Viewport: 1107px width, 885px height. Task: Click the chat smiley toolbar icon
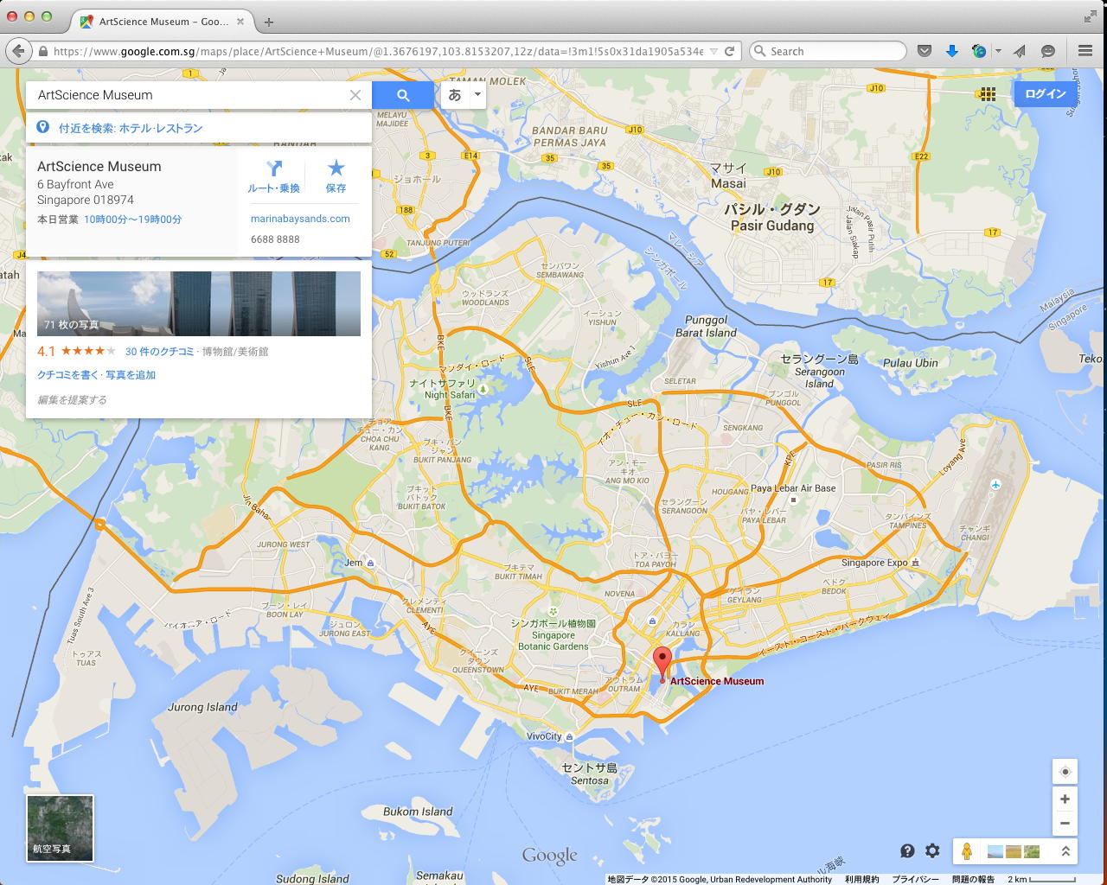coord(1048,51)
